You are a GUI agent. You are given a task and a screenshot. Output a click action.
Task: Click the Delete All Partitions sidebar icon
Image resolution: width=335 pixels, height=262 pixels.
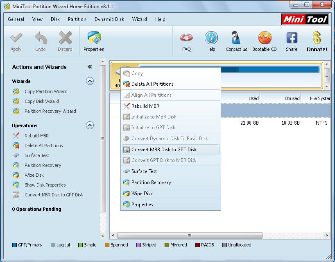16,146
